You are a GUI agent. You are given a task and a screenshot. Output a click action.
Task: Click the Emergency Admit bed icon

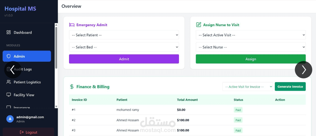[72, 25]
